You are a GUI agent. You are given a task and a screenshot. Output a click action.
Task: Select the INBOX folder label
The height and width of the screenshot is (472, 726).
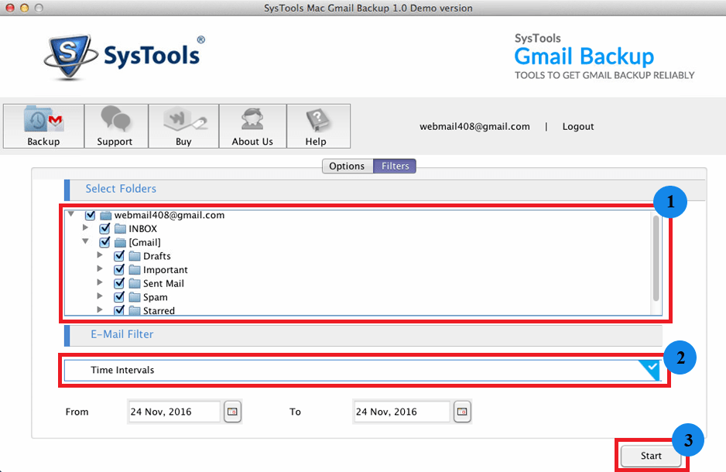click(142, 228)
